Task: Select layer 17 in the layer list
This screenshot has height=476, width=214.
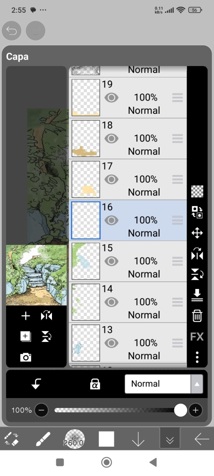Action: click(x=128, y=179)
